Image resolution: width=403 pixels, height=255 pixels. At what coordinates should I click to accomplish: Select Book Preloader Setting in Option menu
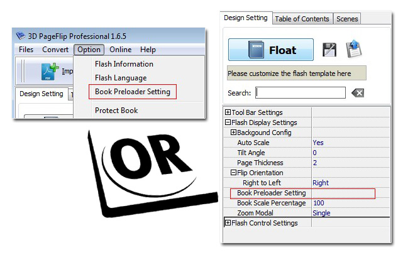pos(133,92)
